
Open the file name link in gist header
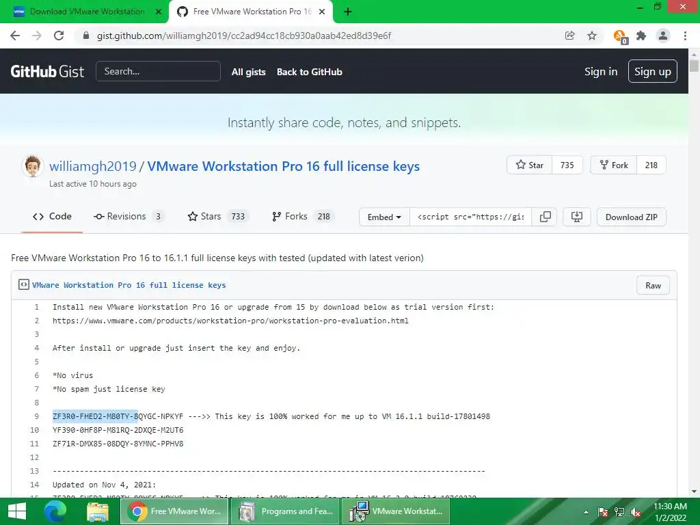coord(129,285)
